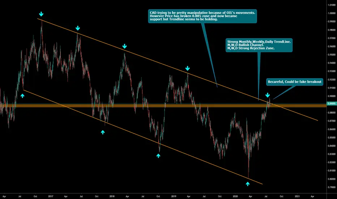337x199 pixels.
Task: Click the 0.90000 price axis label
Action: (x=332, y=96)
